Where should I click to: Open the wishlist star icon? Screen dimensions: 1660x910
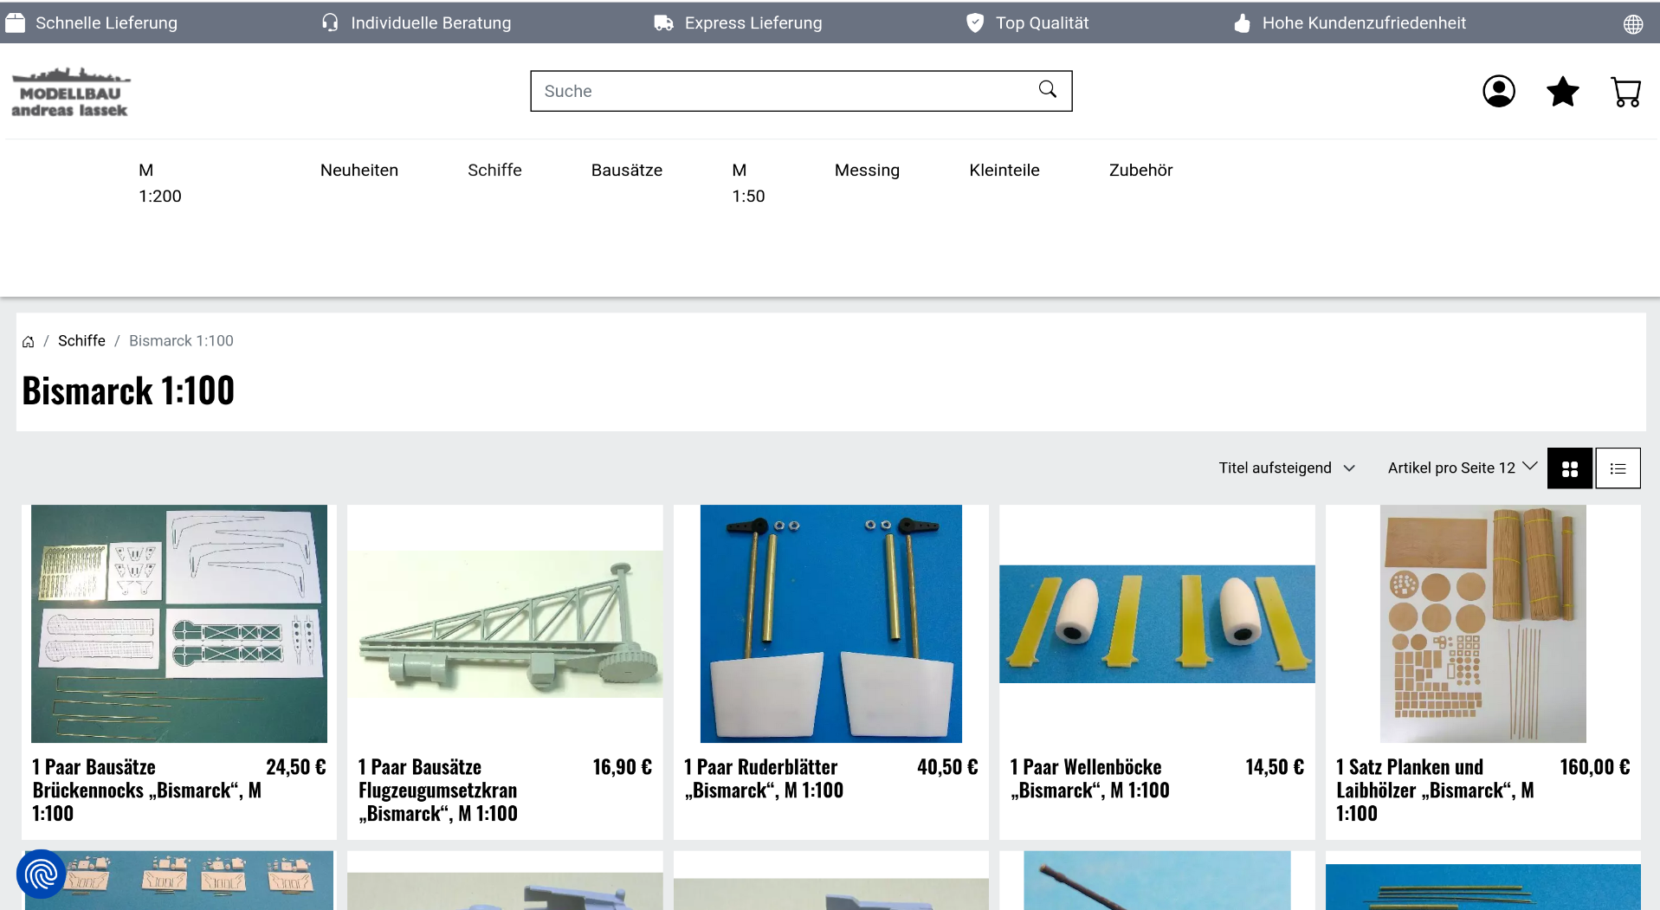point(1562,91)
